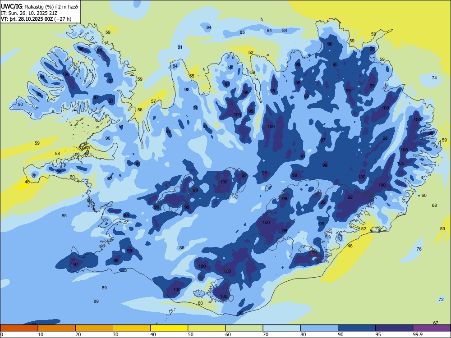The height and width of the screenshot is (338, 451).
Task: Click the legend tick label '50'
Action: pyautogui.click(x=190, y=334)
